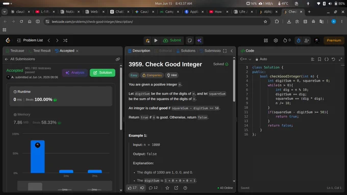Open LeetCode settings gear

tap(276, 40)
